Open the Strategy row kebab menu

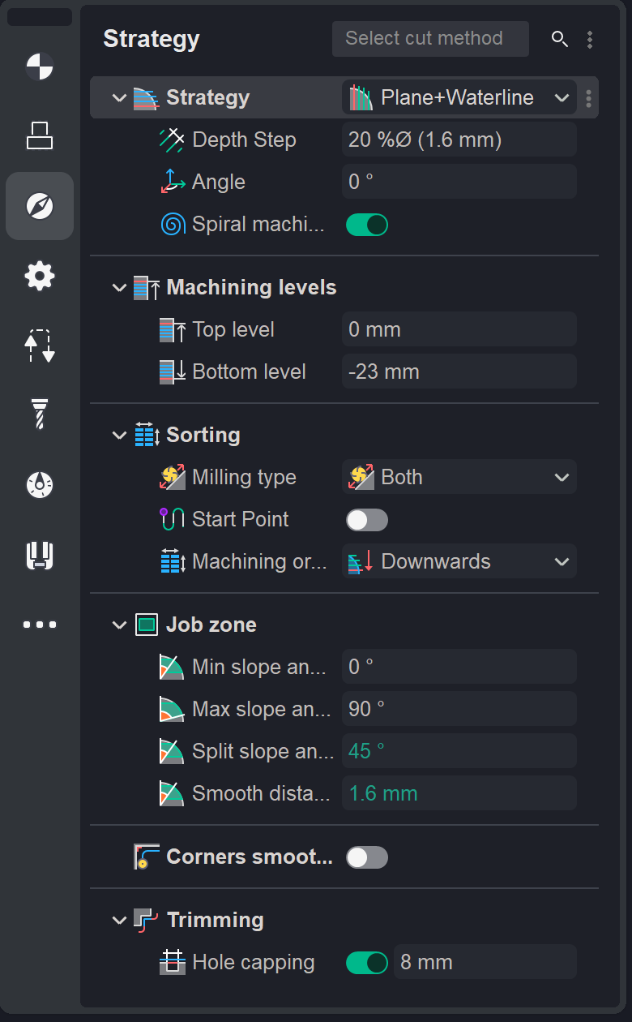pos(588,98)
